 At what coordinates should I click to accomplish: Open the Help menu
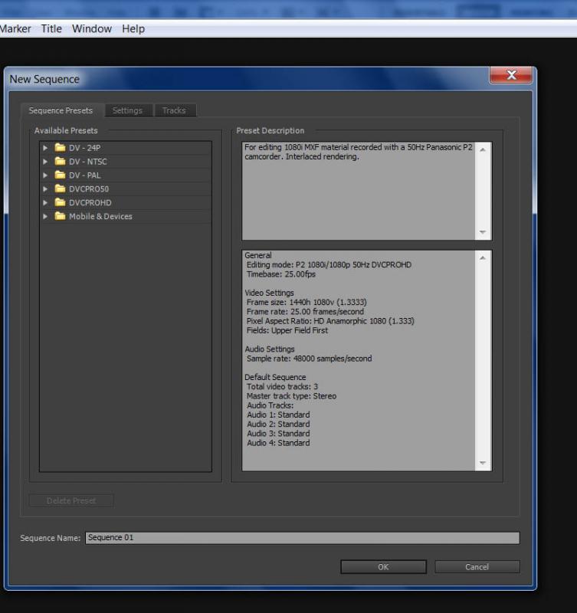point(133,29)
